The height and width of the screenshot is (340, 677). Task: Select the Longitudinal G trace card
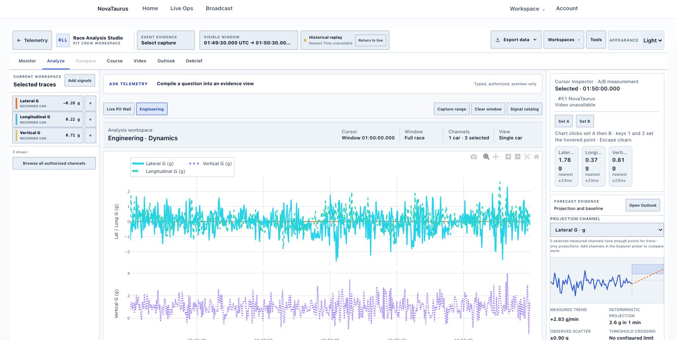tap(48, 119)
